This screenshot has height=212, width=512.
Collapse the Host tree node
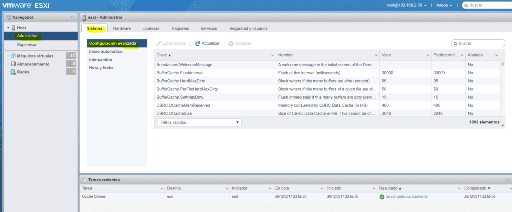click(x=9, y=28)
